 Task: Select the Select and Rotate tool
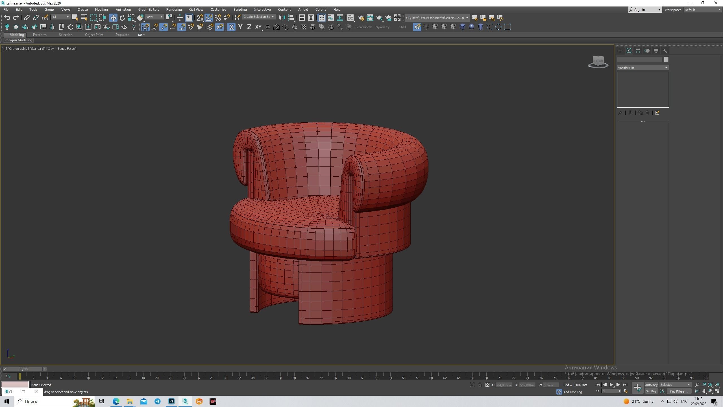pyautogui.click(x=122, y=18)
